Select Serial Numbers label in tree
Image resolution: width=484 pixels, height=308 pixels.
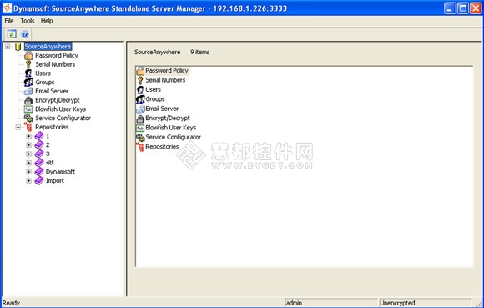click(x=55, y=64)
